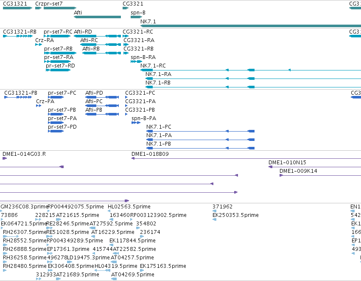Select the CG3321-RB transcript label

(x=138, y=48)
